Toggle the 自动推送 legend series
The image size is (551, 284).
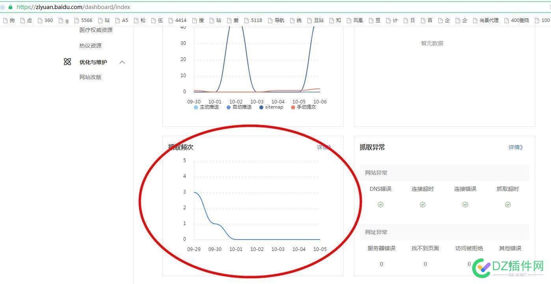(x=239, y=107)
